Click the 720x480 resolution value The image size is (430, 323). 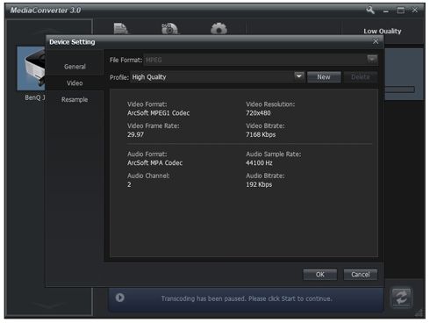click(x=258, y=113)
